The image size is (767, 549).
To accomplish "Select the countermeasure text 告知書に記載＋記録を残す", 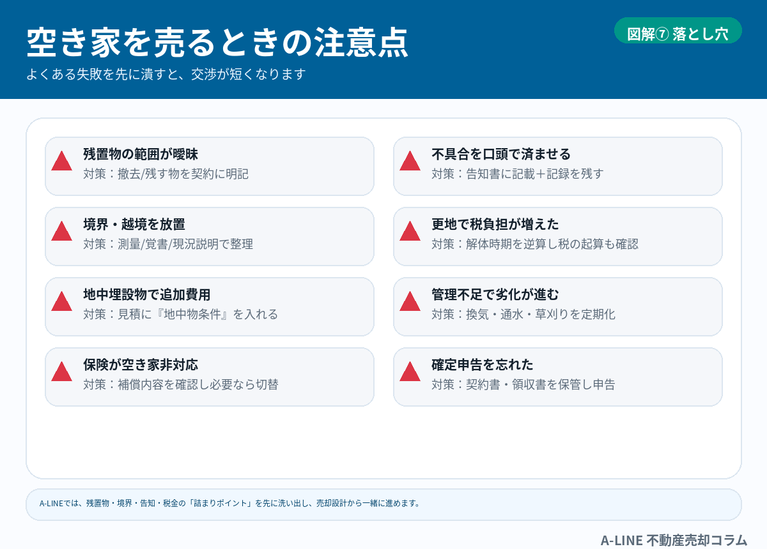I will (x=517, y=174).
